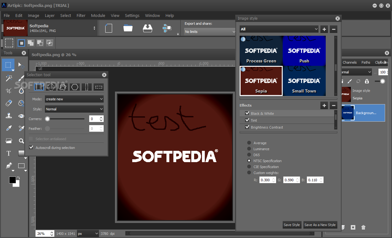Switch to the Paths tab
392x238 pixels.
pyautogui.click(x=366, y=62)
